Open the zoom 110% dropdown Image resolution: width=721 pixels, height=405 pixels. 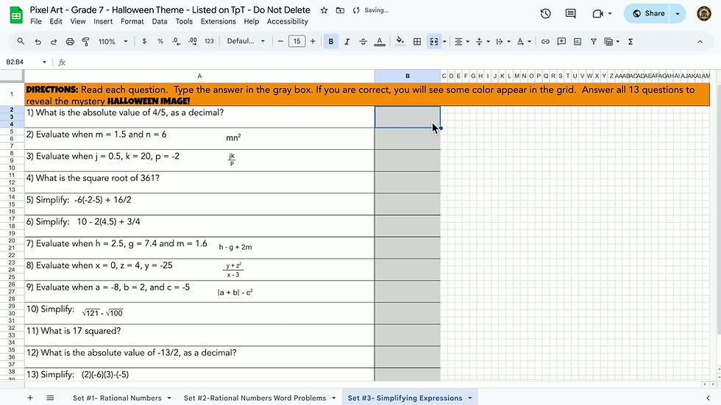tap(113, 41)
